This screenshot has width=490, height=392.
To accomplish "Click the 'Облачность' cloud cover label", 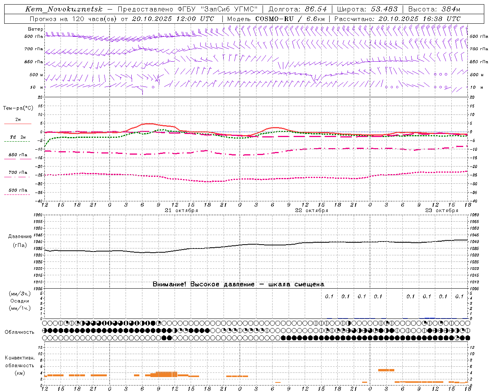I will pos(20,332).
